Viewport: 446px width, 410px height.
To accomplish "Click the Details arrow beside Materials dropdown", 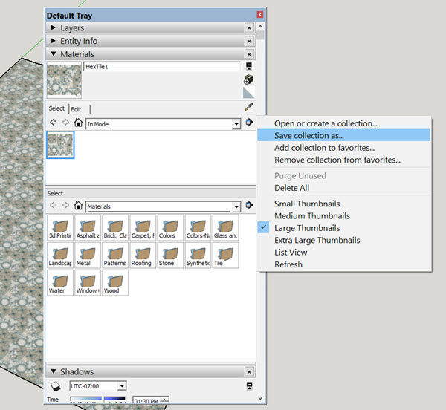I will tap(249, 206).
